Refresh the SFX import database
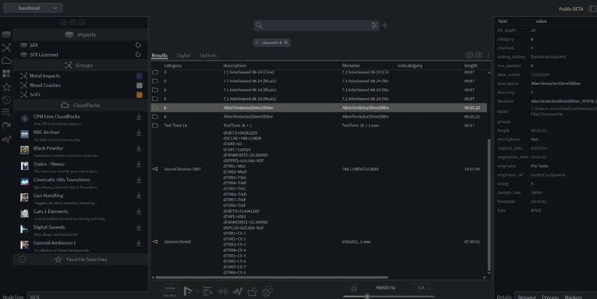 pos(138,45)
